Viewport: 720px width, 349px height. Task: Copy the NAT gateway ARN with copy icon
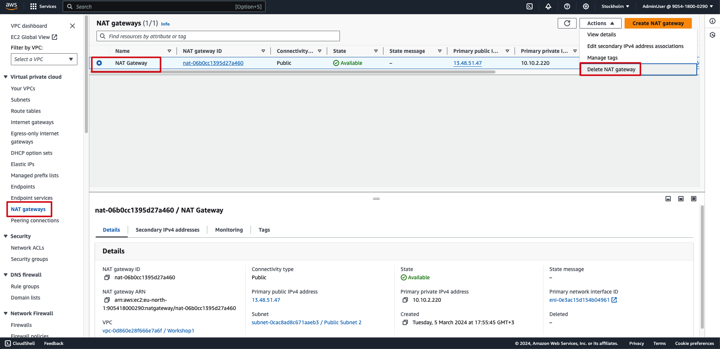pos(107,300)
